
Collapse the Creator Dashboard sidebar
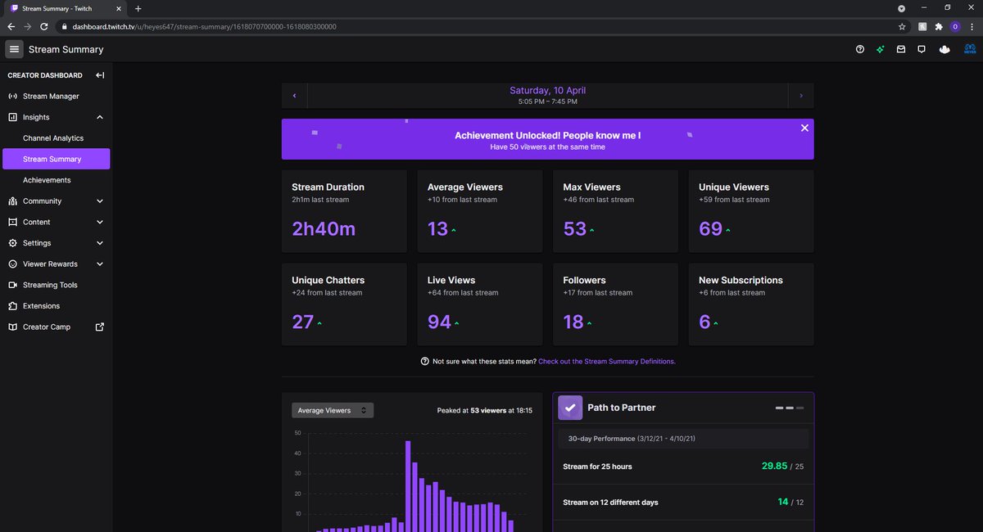100,75
